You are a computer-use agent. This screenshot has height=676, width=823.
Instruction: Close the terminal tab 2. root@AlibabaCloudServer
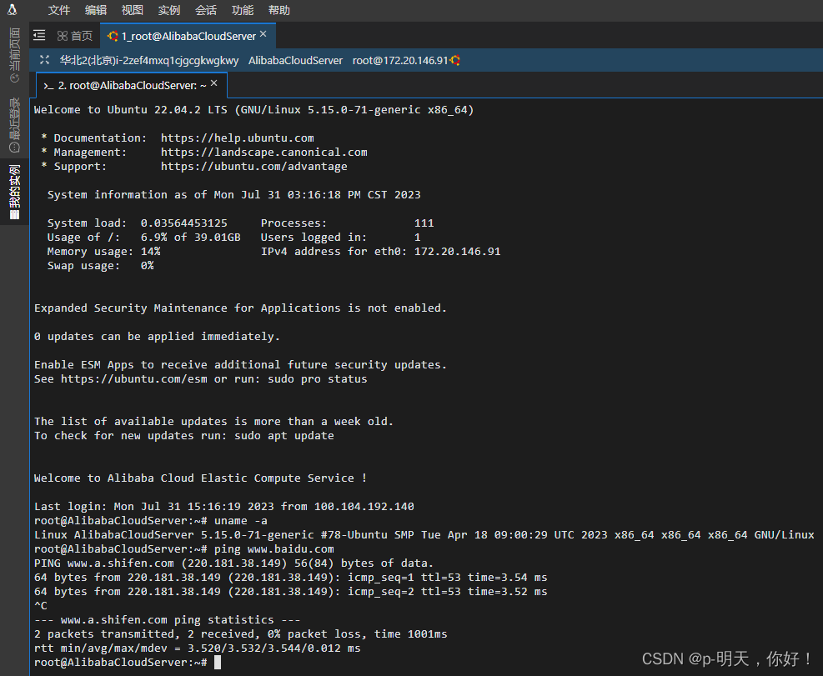(x=214, y=83)
